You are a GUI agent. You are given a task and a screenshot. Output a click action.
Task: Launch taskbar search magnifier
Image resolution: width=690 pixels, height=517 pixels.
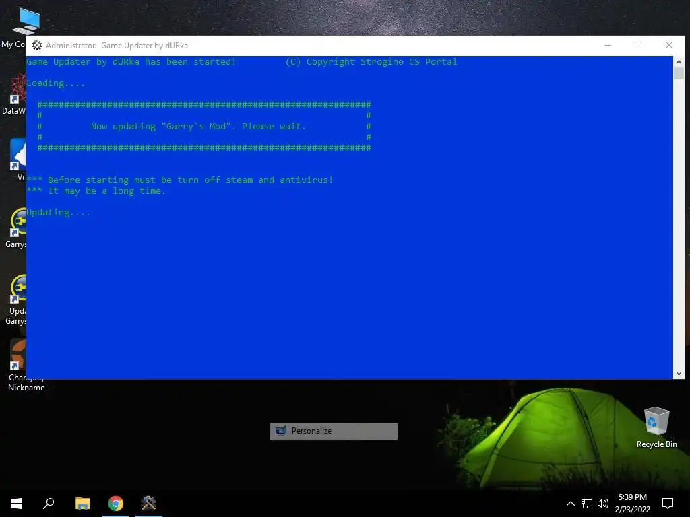tap(49, 504)
